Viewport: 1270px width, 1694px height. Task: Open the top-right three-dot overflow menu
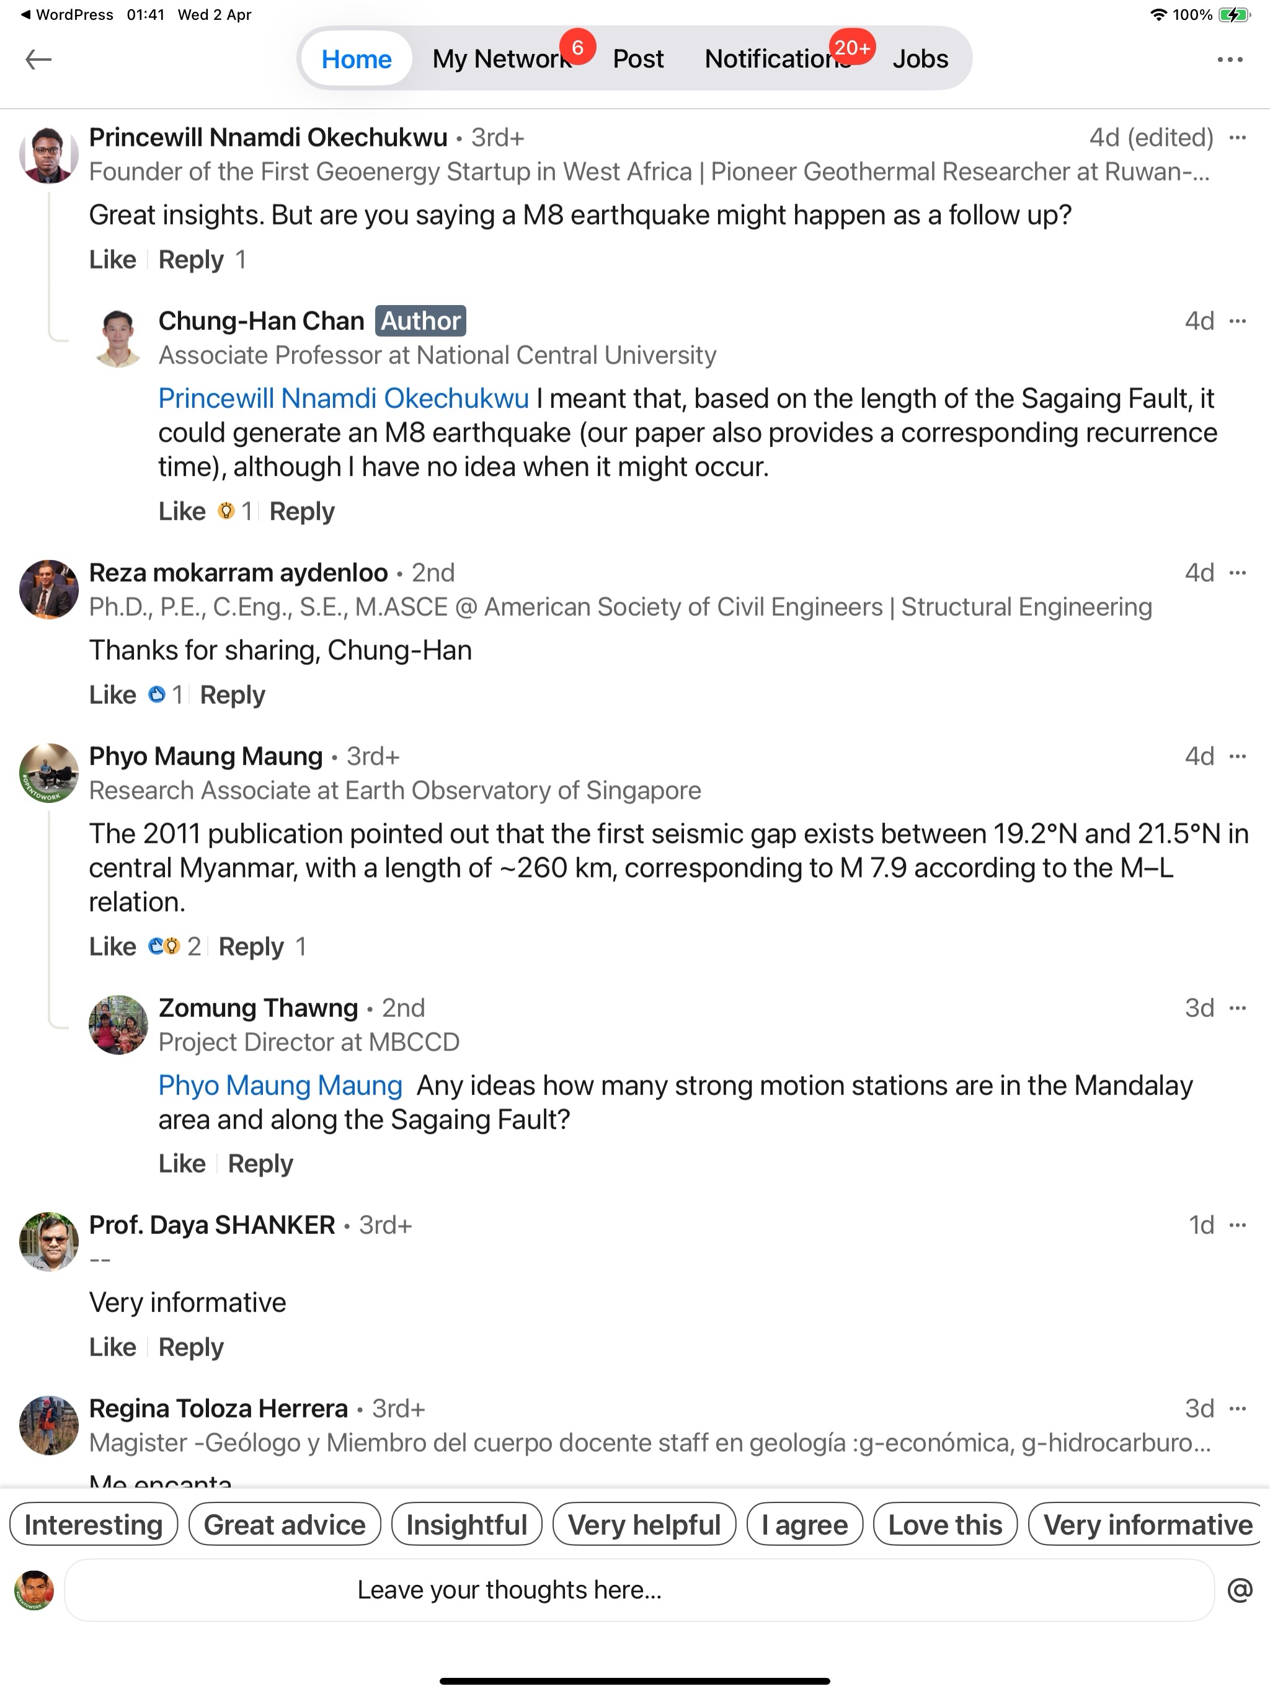[1230, 60]
